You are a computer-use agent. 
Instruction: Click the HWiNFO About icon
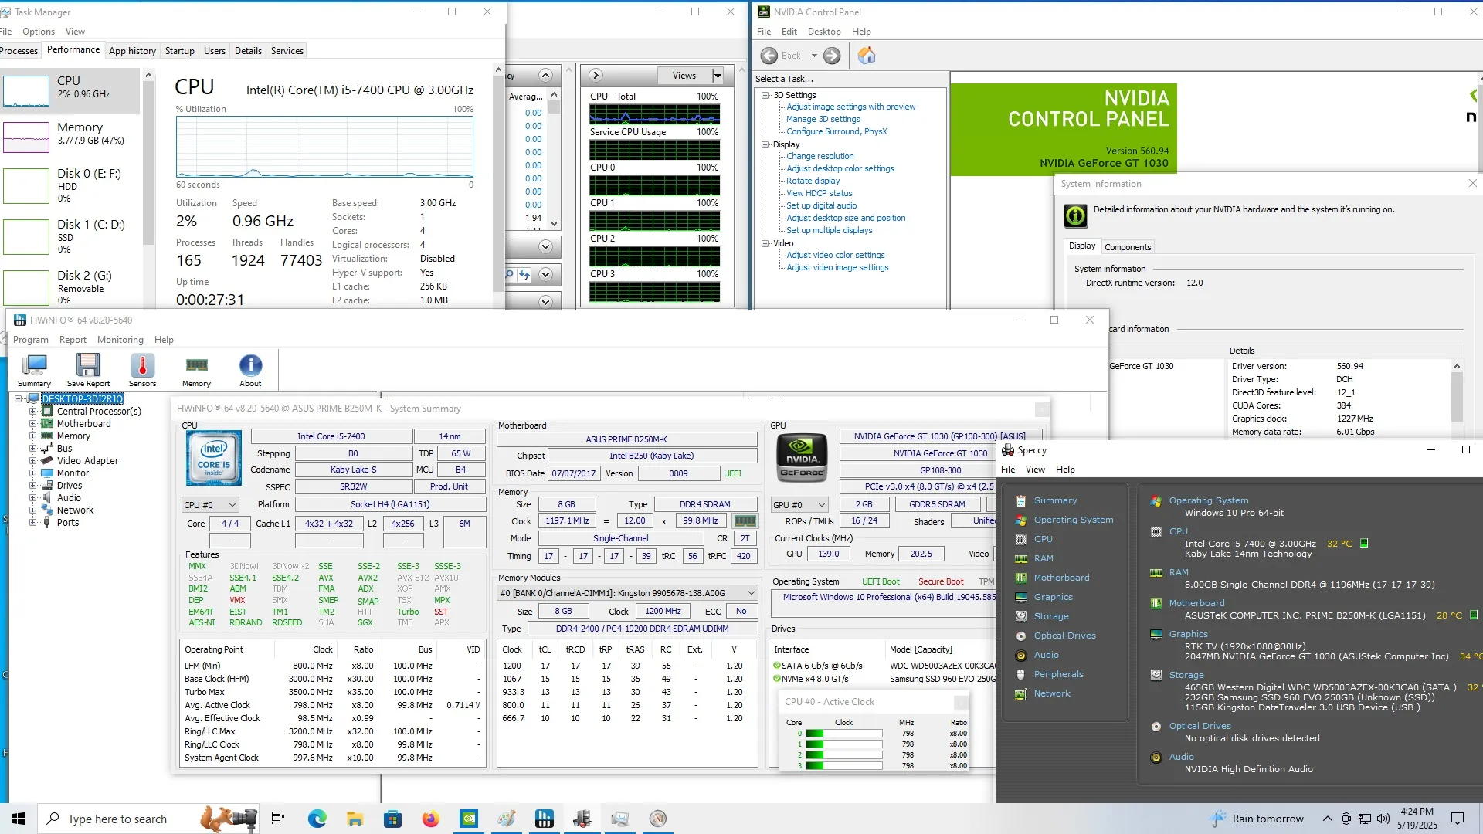(x=250, y=370)
